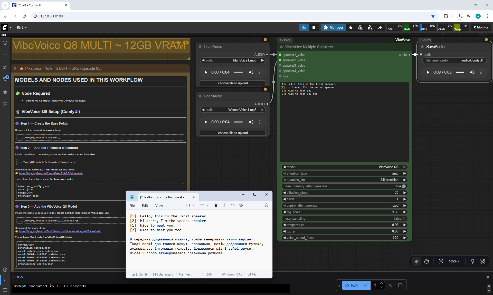Mute volume on ManVoice1.mp3 player
The height and width of the screenshot is (295, 493).
pyautogui.click(x=251, y=72)
